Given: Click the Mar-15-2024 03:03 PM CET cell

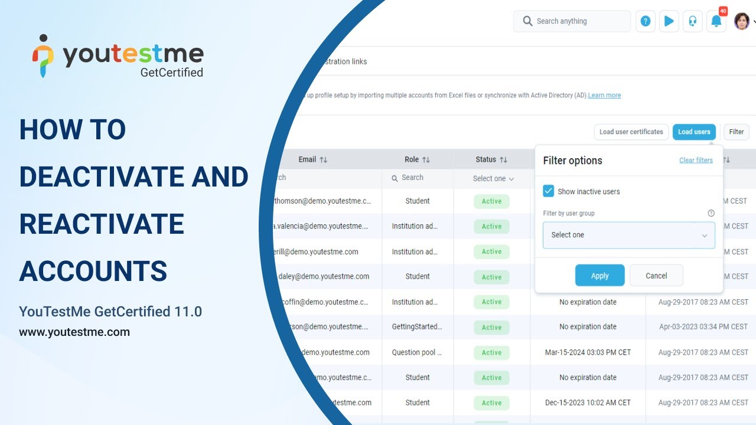Looking at the screenshot, I should pos(588,352).
